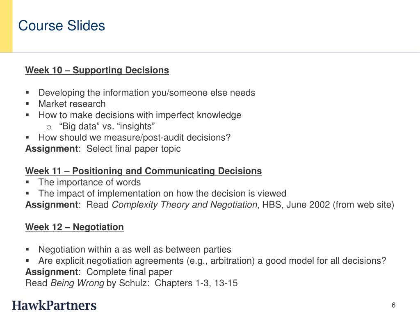Click the bullet before The impact of implementation
The image size is (420, 315).
27,194
